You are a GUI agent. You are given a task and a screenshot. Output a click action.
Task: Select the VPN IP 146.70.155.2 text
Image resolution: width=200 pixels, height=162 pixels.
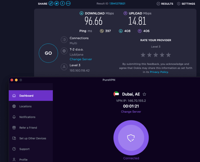click(x=131, y=101)
